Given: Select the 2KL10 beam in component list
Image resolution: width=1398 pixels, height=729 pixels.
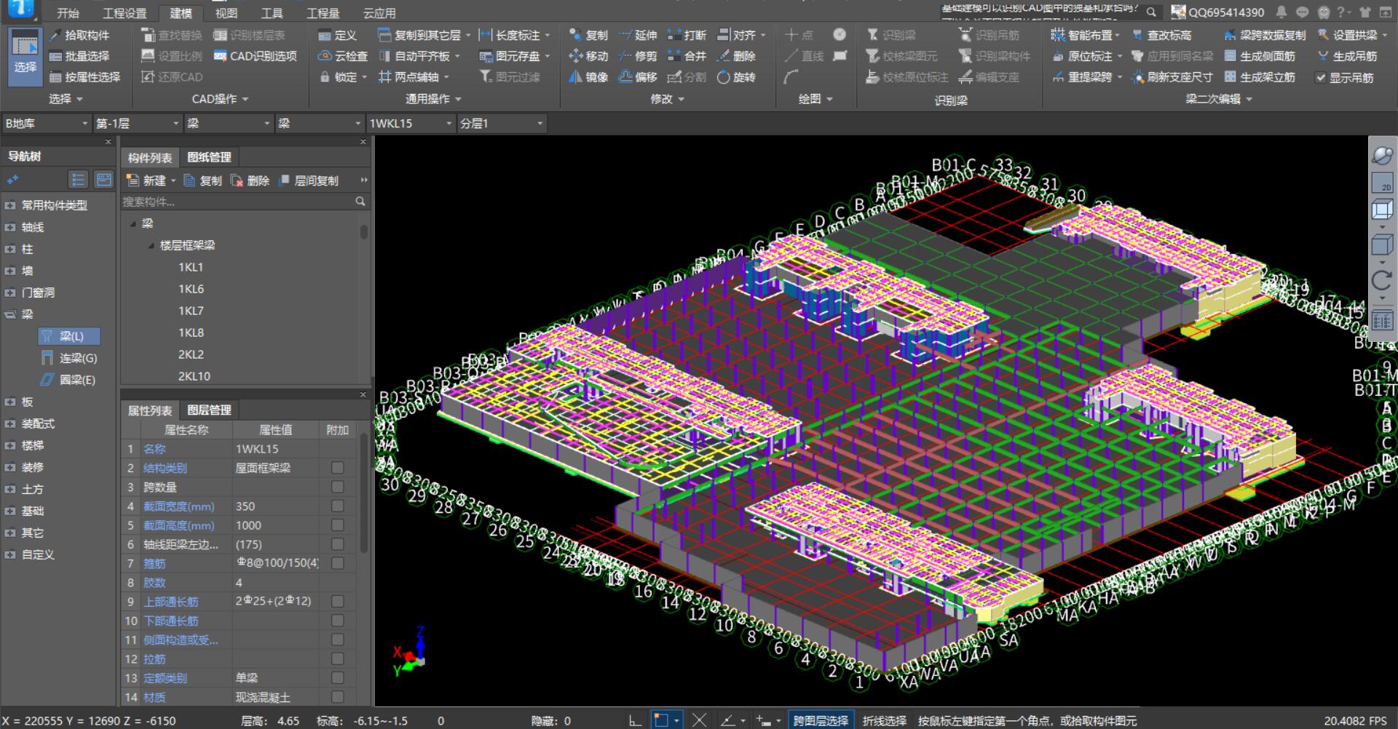Looking at the screenshot, I should click(194, 376).
